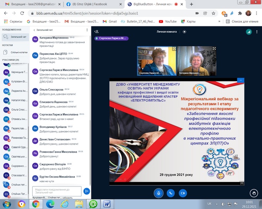Open Bulletin_17_46_Ped bookmark
This screenshot has width=262, height=209.
pyautogui.click(x=138, y=21)
